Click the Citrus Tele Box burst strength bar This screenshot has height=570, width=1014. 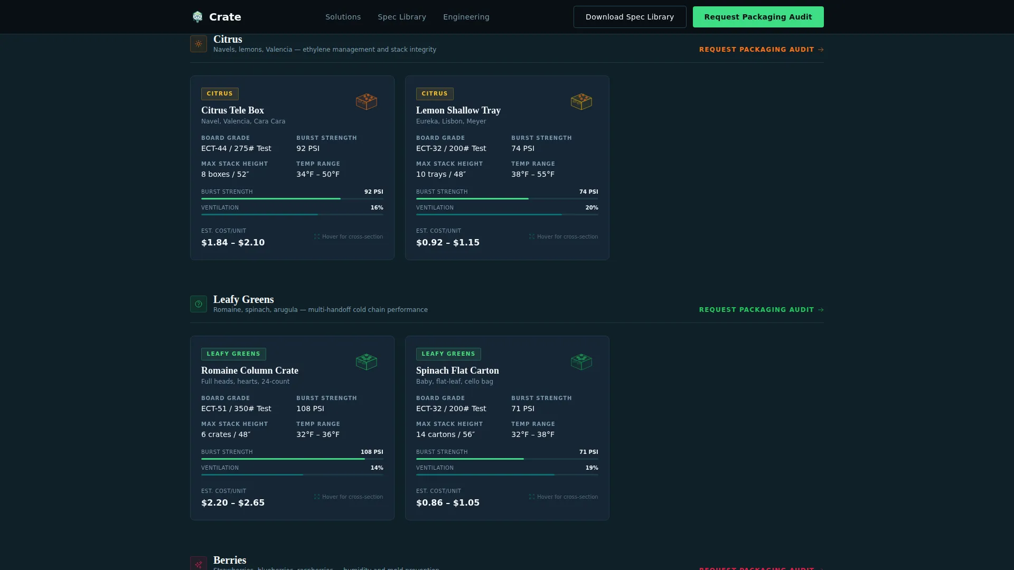click(x=292, y=198)
